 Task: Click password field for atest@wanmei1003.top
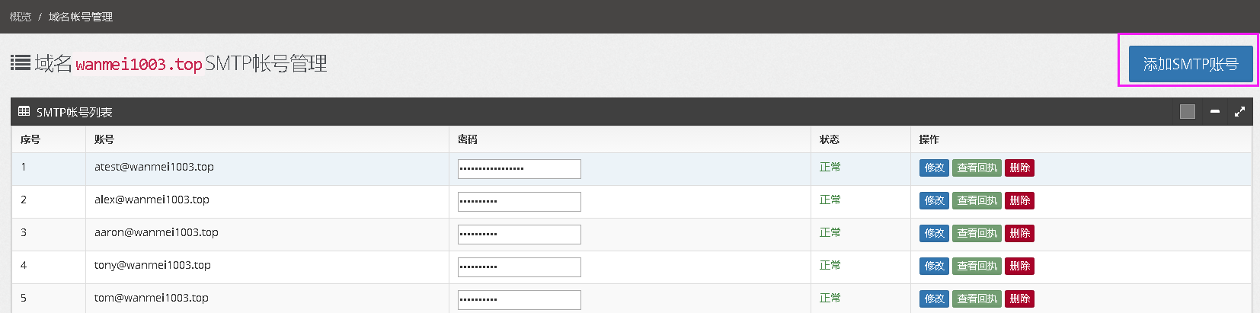519,168
